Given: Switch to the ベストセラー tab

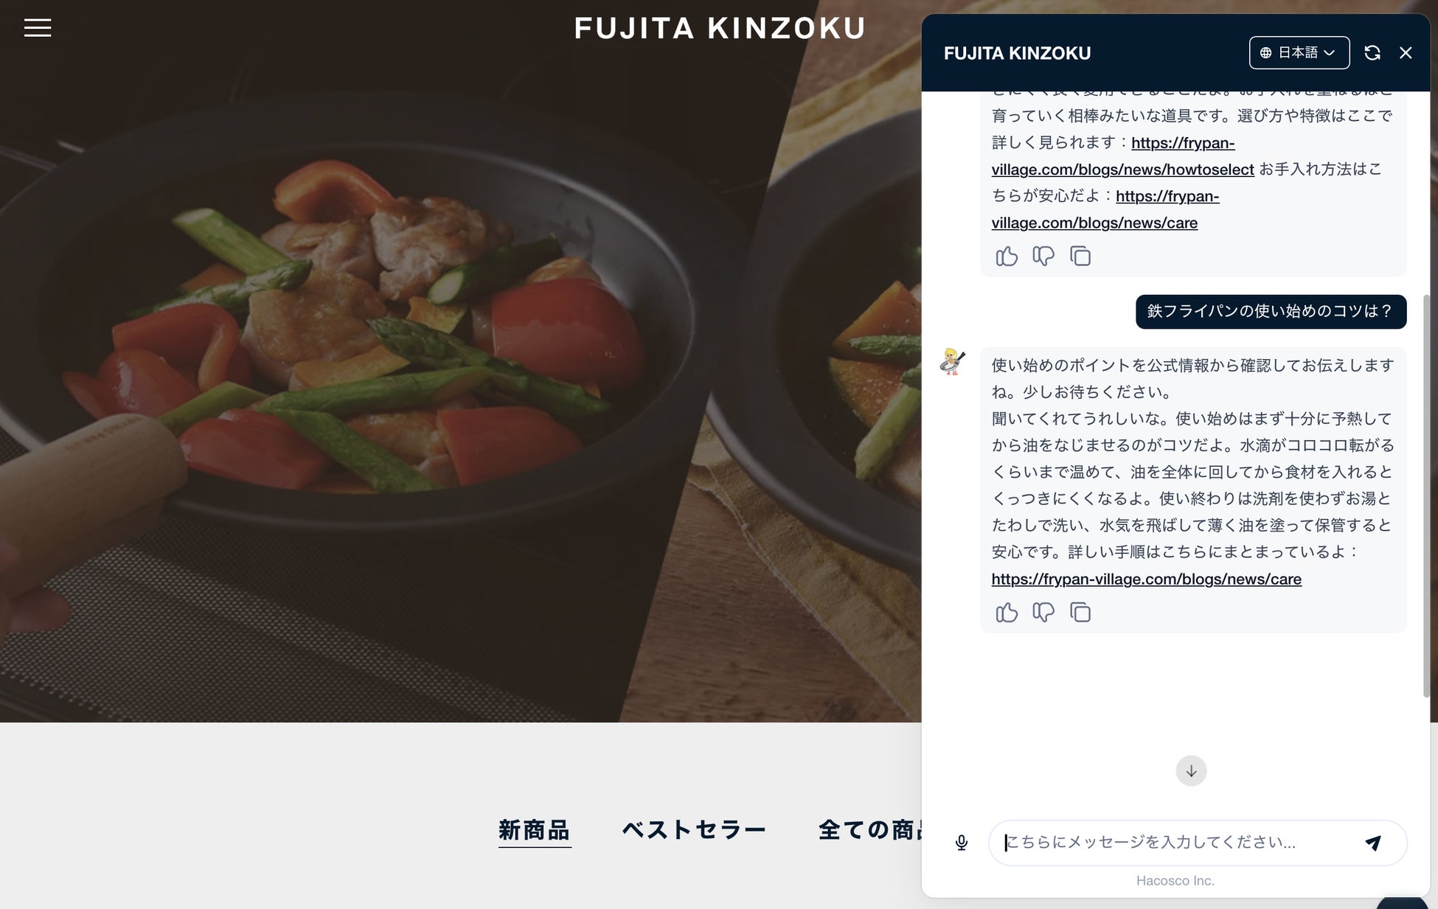Looking at the screenshot, I should pyautogui.click(x=694, y=830).
